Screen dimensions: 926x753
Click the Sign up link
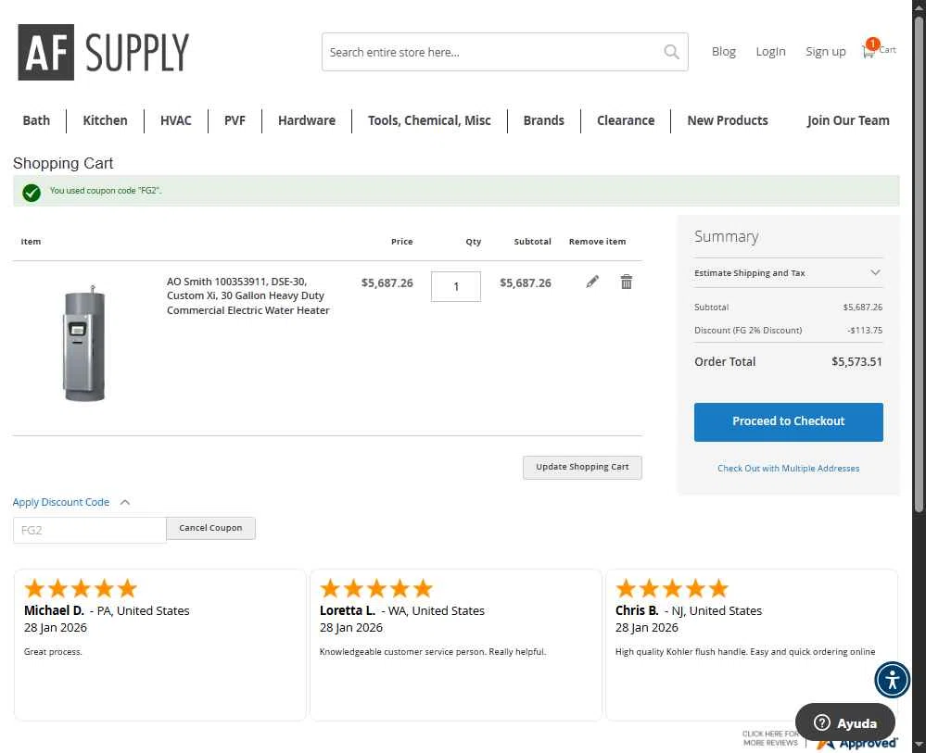pyautogui.click(x=826, y=52)
